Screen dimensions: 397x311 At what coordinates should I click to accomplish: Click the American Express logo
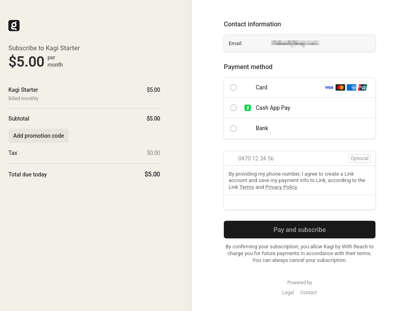(351, 87)
